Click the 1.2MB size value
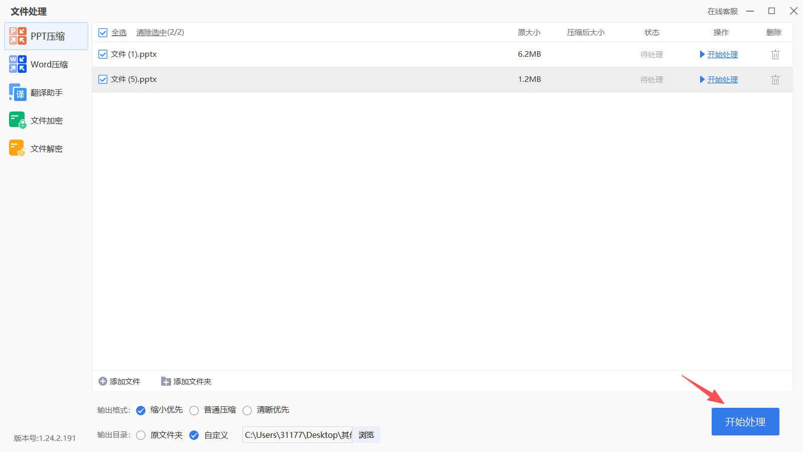Viewport: 803px width, 452px height. (x=529, y=79)
